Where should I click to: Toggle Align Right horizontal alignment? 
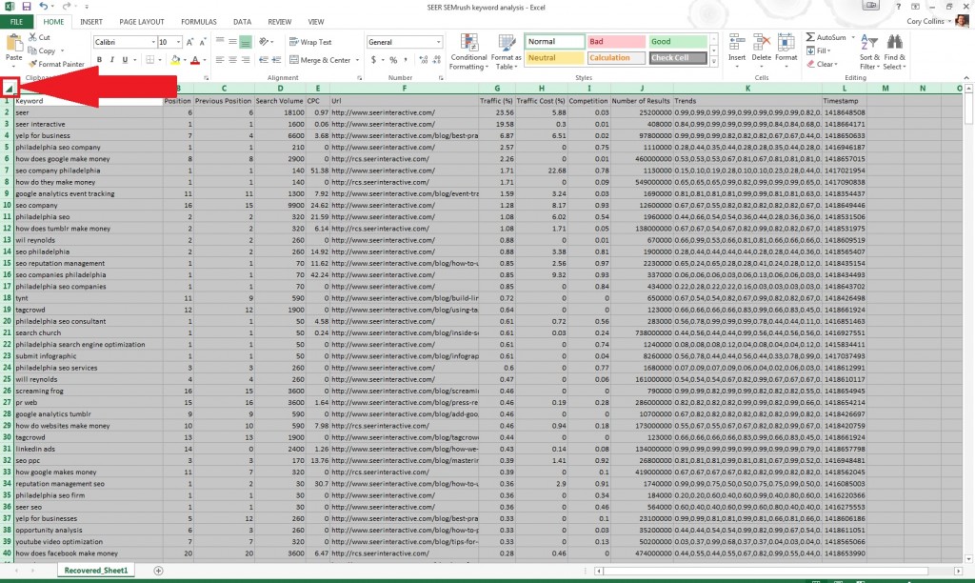point(246,60)
